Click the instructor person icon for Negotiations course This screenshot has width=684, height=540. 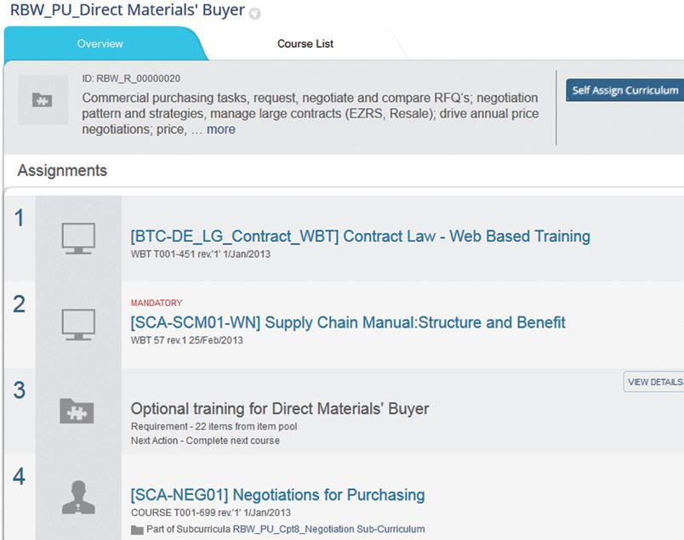click(x=78, y=497)
